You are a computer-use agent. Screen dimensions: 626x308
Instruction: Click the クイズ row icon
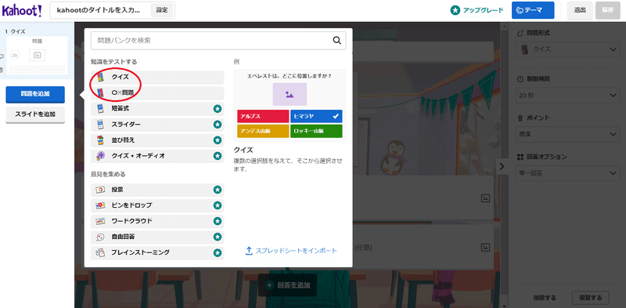(100, 78)
